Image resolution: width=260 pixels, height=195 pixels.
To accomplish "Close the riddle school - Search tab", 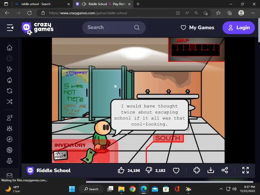I will (69, 4).
